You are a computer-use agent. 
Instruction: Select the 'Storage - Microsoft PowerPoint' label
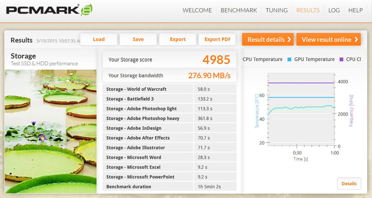tap(140, 177)
